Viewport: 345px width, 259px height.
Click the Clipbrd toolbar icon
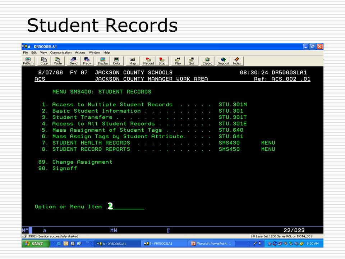(x=207, y=61)
